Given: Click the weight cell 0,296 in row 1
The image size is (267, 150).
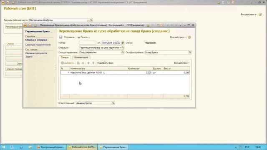Looking at the screenshot, I should pos(176,72).
